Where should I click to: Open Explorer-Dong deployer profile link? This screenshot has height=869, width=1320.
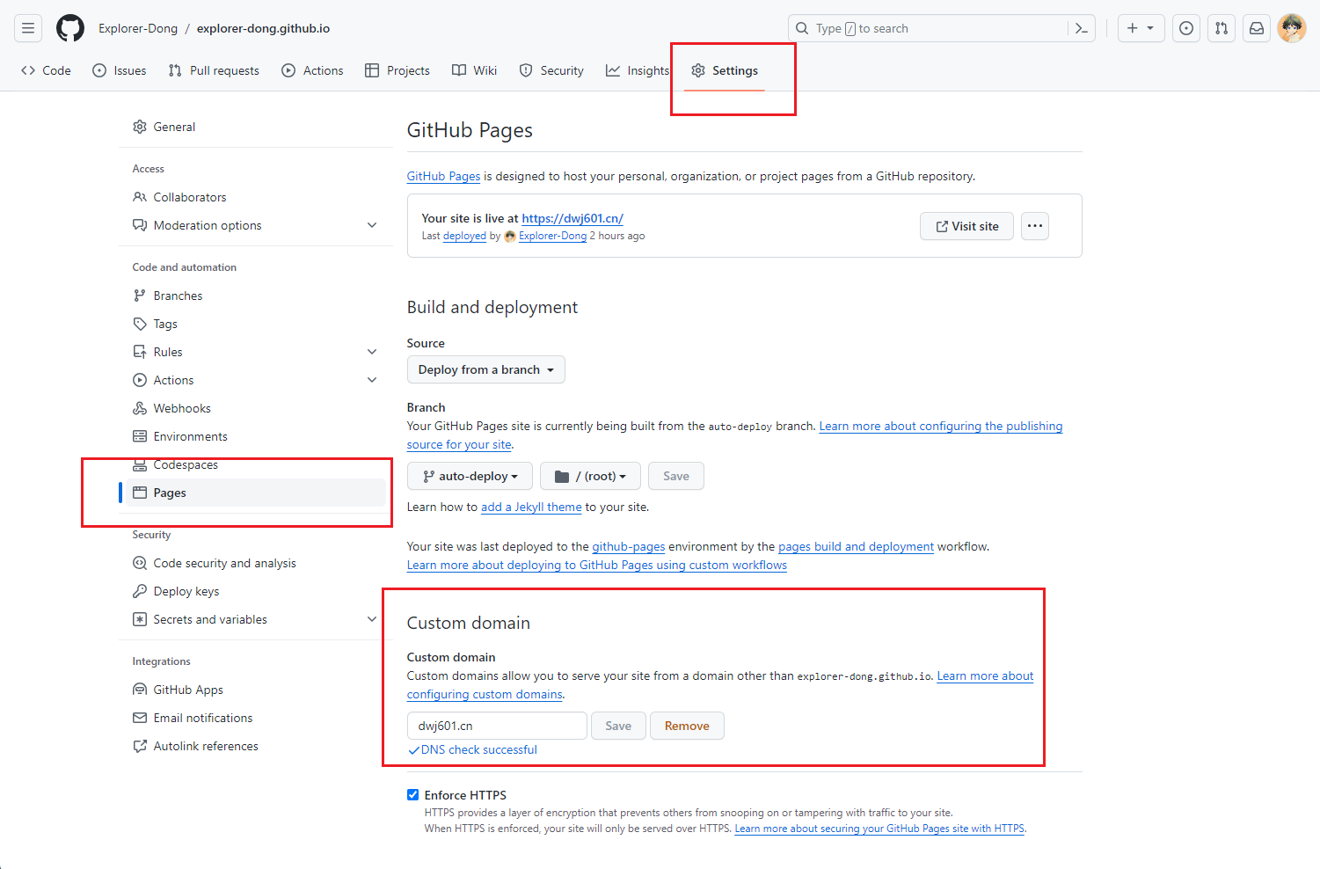[552, 236]
